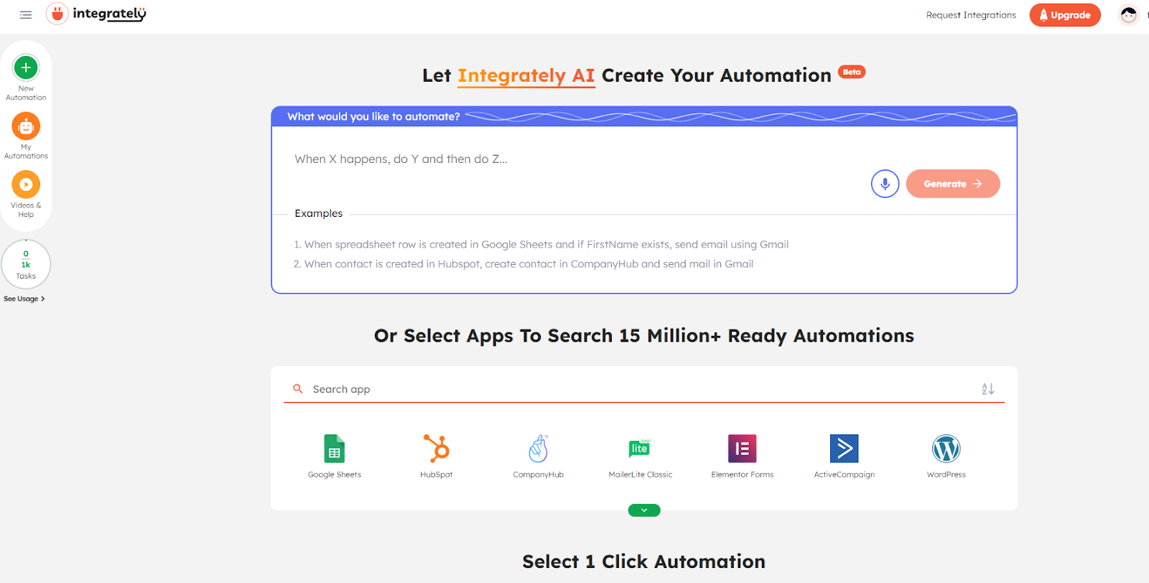Click the green New Automation plus icon

point(26,68)
